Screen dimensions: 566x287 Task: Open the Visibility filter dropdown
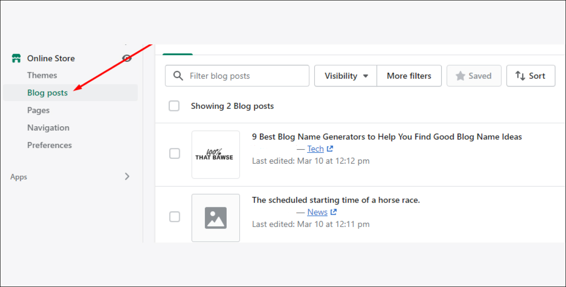345,76
